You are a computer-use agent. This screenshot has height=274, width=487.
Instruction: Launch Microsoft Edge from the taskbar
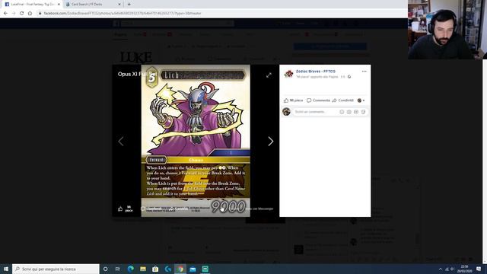click(130, 269)
